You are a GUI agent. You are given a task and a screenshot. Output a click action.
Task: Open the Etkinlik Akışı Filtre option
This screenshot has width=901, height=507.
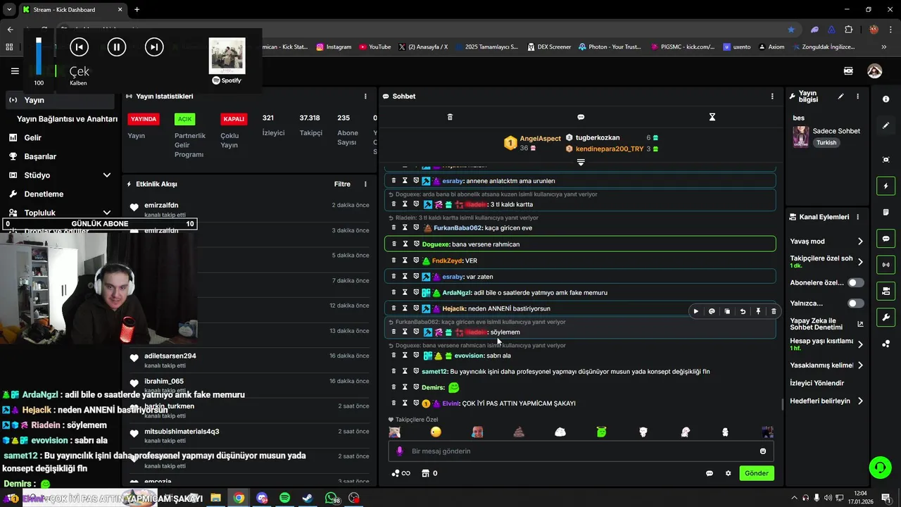pos(342,184)
